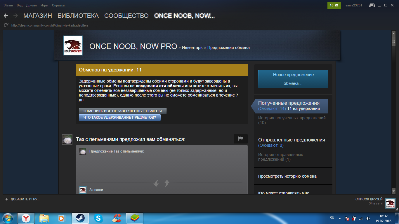Select the ONCE NOOB, NOW... navigation tab
The height and width of the screenshot is (224, 399).
pos(184,16)
